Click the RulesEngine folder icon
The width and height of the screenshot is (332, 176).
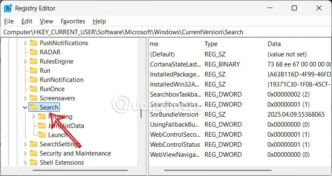pos(34,61)
